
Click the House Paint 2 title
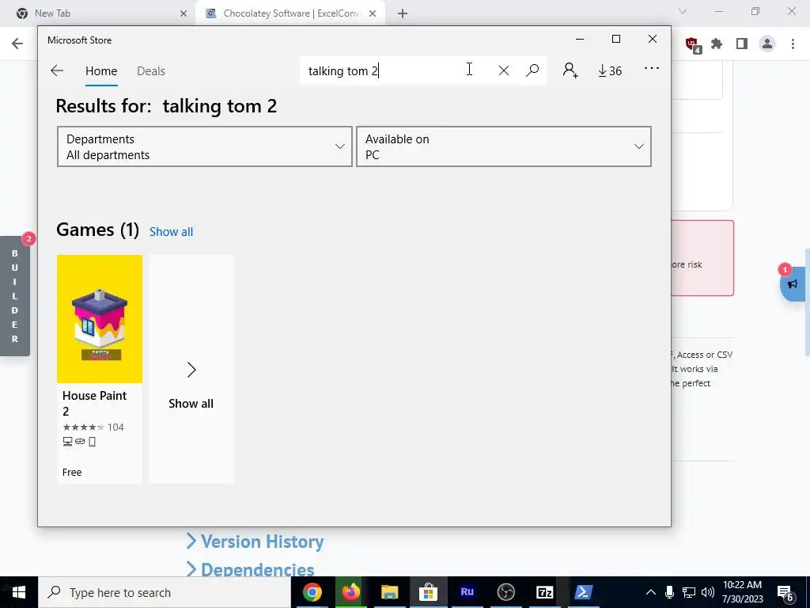95,403
